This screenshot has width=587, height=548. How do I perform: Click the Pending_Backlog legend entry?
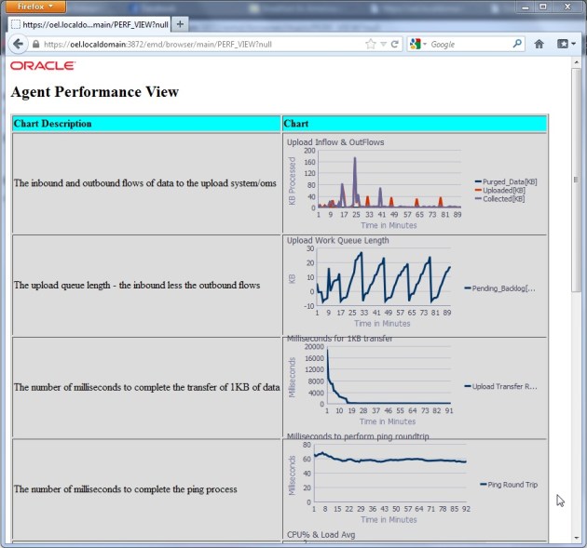[499, 288]
